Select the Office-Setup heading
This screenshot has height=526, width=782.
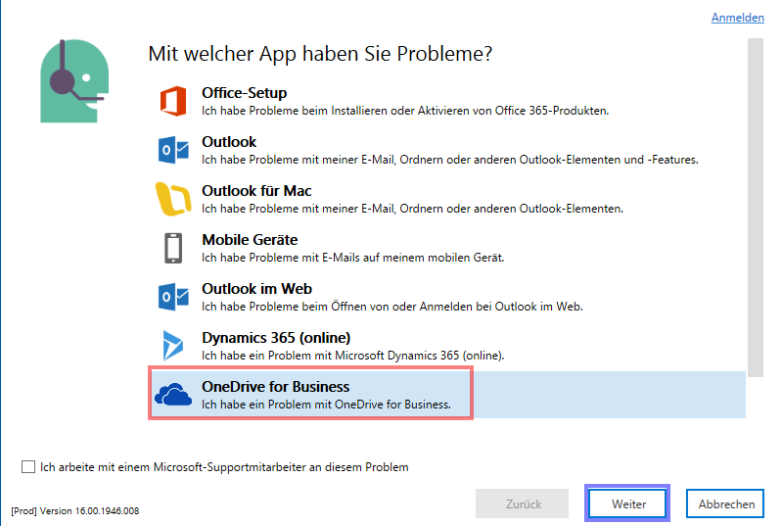[x=245, y=93]
